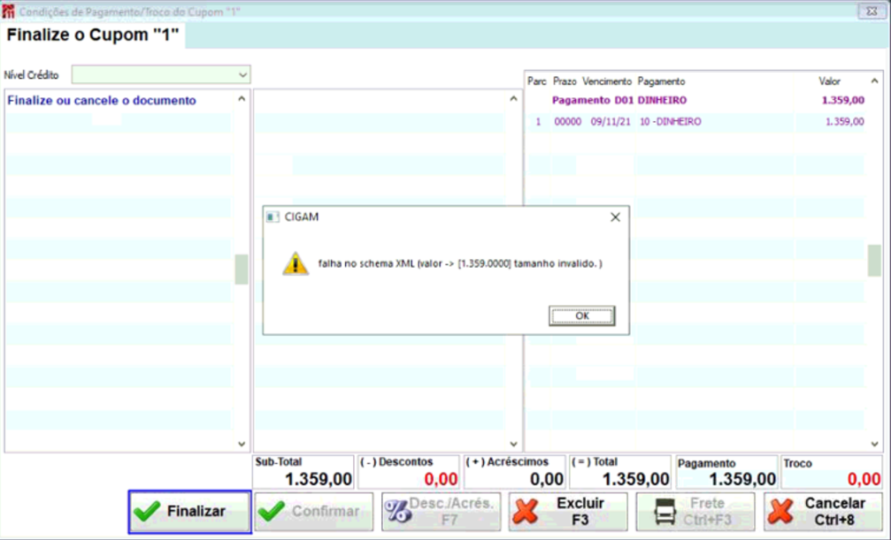This screenshot has height=540, width=891.
Task: Click the percent icon on Desc./Acrés.
Action: click(398, 511)
